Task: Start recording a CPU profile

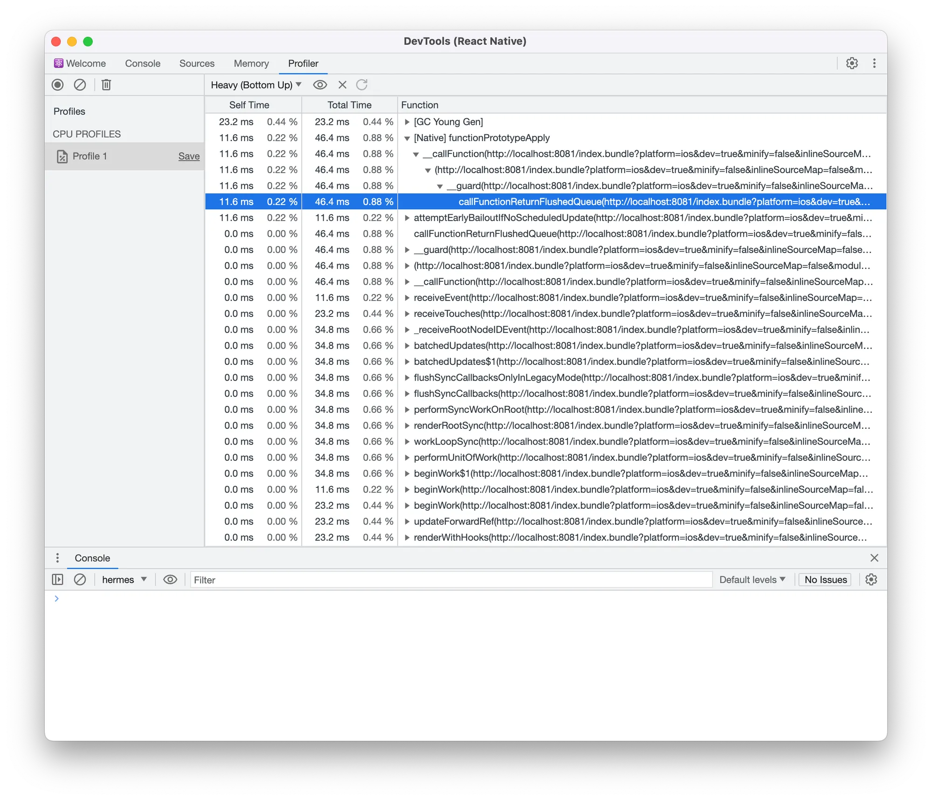Action: tap(57, 85)
